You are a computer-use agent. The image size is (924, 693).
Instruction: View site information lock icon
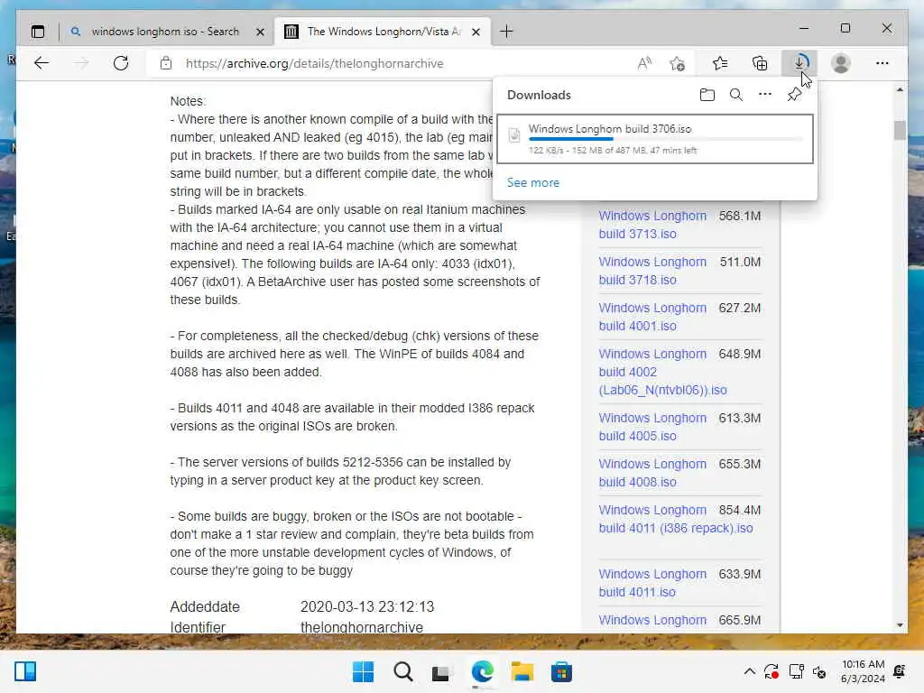point(166,63)
